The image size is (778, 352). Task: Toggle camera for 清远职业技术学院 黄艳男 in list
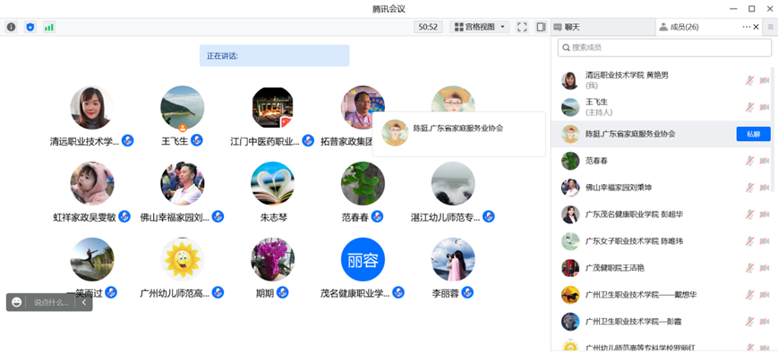pos(764,80)
